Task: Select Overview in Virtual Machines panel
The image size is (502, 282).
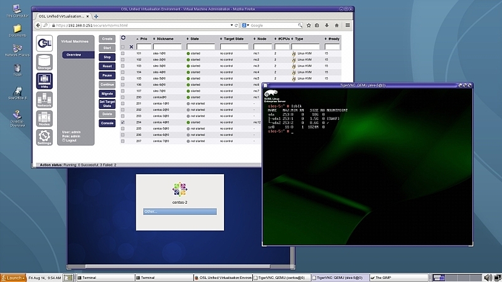Action: click(x=74, y=55)
